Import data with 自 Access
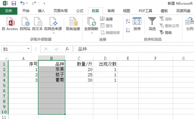Viewport: 194px width, 119px height. (10, 24)
